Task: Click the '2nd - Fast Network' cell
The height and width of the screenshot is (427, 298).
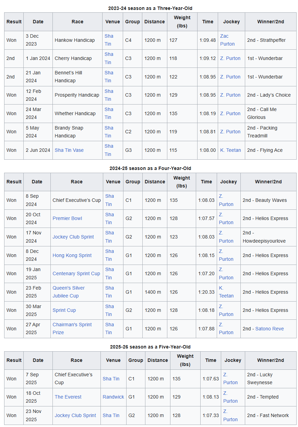Action: click(x=271, y=415)
